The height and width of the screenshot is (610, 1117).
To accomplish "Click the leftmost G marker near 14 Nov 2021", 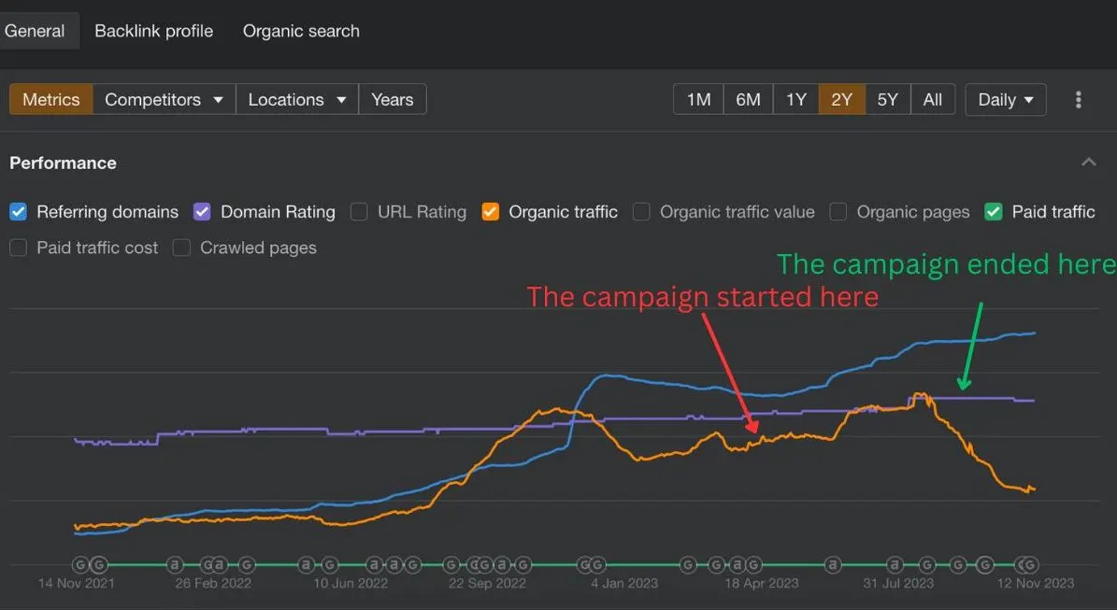I will click(x=80, y=565).
